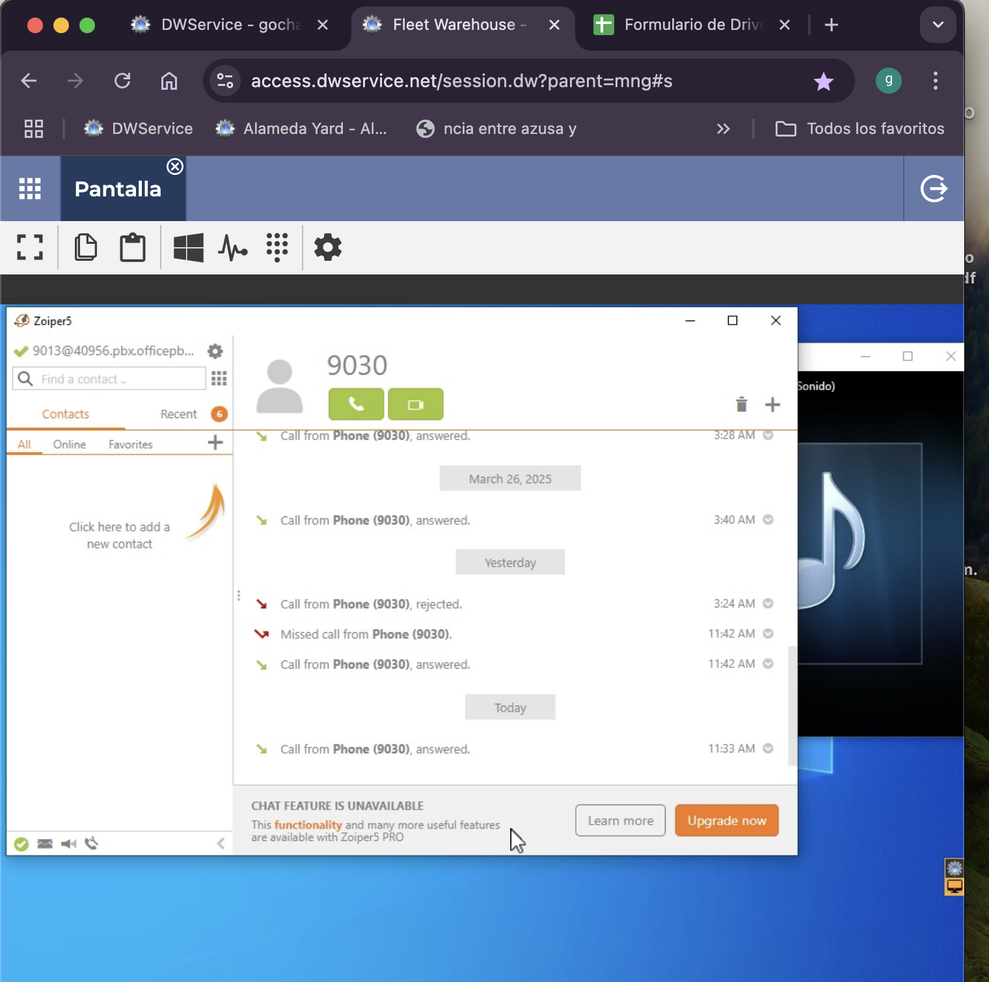Image resolution: width=989 pixels, height=982 pixels.
Task: Click the Click here to add a new contact text
Action: coord(120,535)
